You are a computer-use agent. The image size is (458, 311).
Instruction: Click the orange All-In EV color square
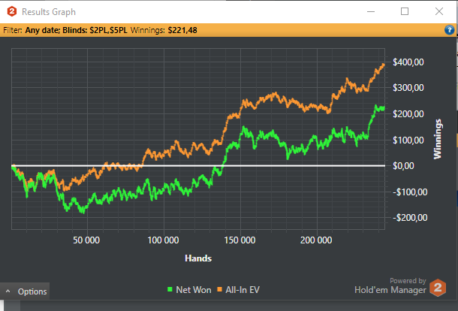tap(220, 289)
